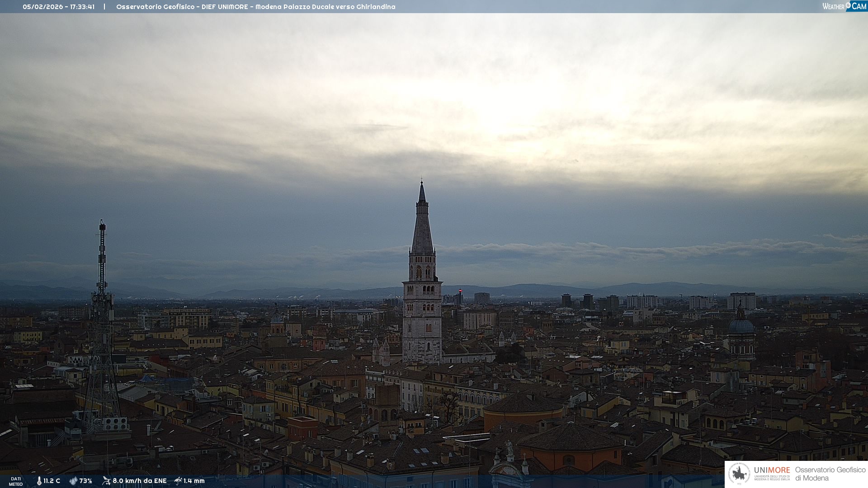Click the UNIMORE round seal emblem

pos(739,474)
